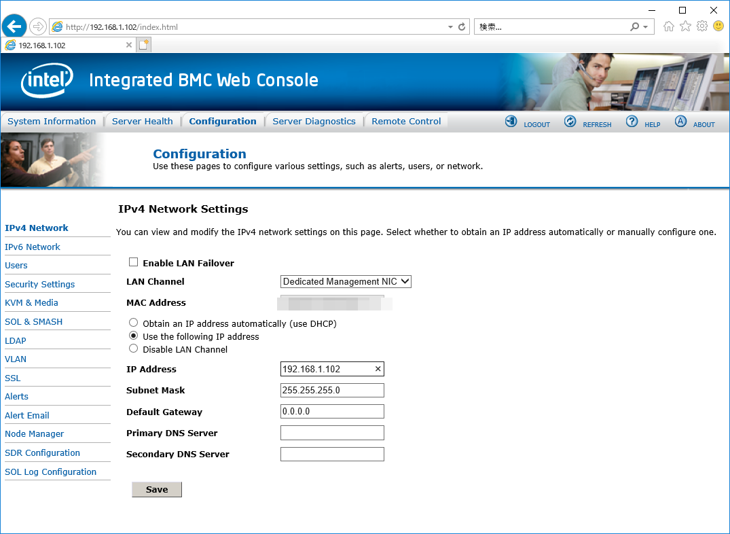Enable the LAN Failover checkbox
730x534 pixels.
pos(134,262)
